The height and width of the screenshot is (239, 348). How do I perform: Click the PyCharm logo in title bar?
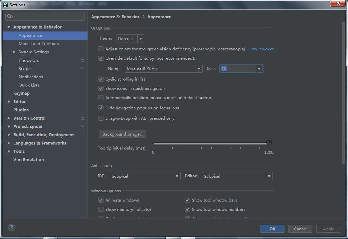click(5, 5)
